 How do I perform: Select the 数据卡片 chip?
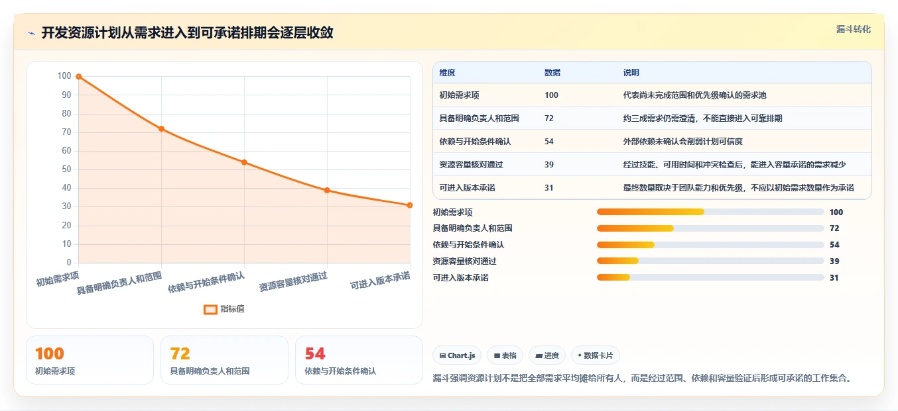point(596,355)
